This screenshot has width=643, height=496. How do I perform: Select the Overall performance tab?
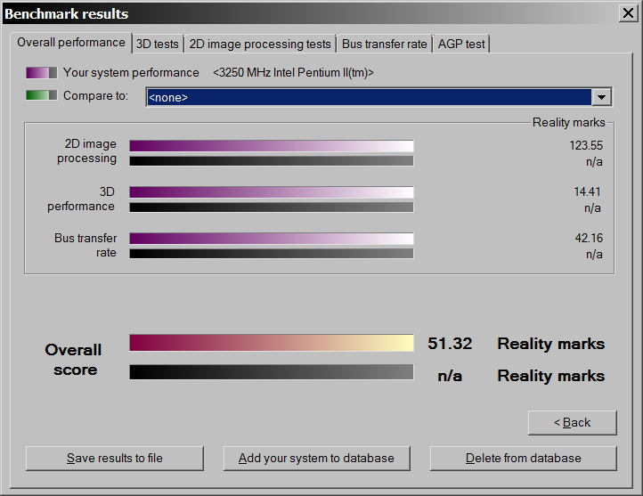coord(71,43)
